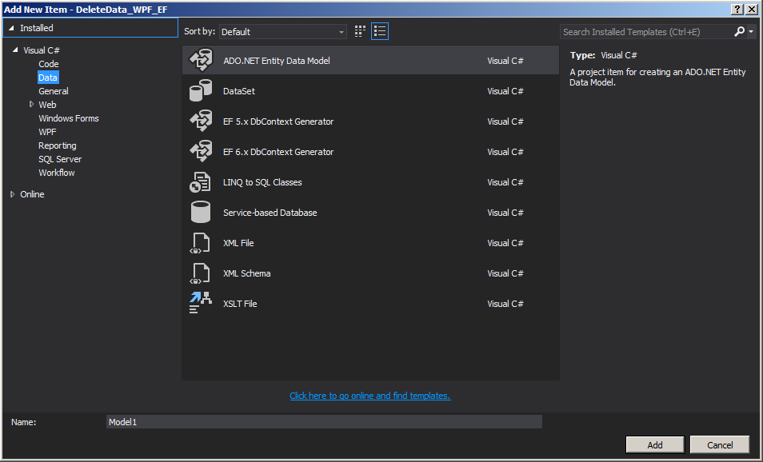Image resolution: width=763 pixels, height=462 pixels.
Task: Click the LINQ to SQL Classes icon
Action: [200, 182]
